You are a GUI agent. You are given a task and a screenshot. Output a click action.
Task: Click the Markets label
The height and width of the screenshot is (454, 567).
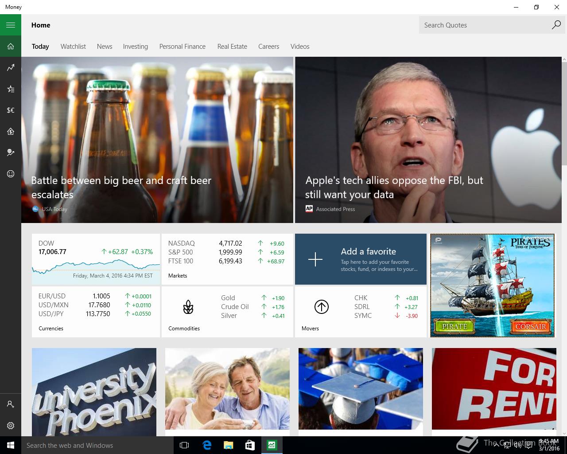[x=178, y=276]
